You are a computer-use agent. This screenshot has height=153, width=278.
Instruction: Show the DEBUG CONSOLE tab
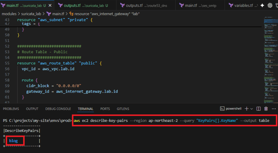tap(58, 109)
